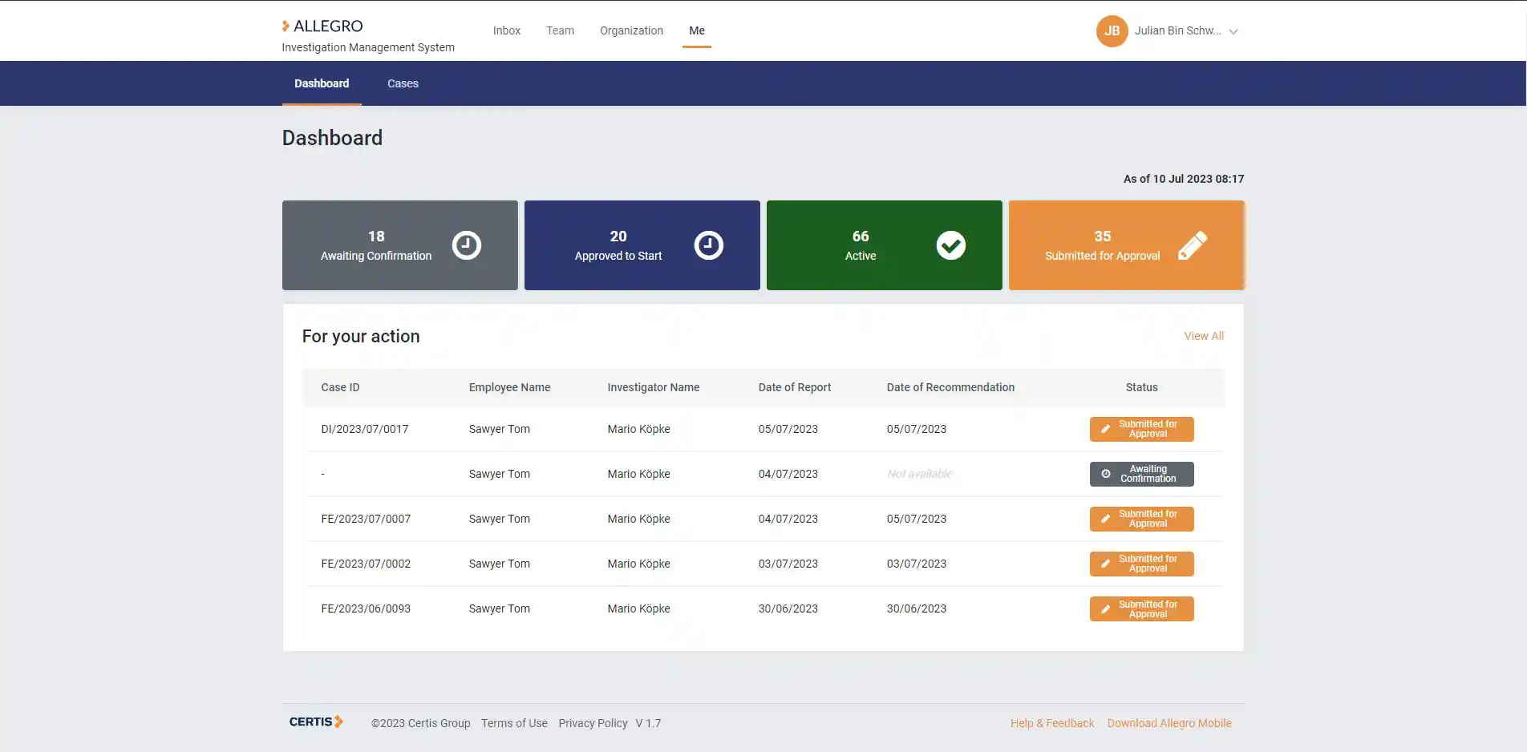This screenshot has height=752, width=1527.
Task: Click Submitted for Approval status for FE/2023/07/0007
Action: tap(1141, 519)
